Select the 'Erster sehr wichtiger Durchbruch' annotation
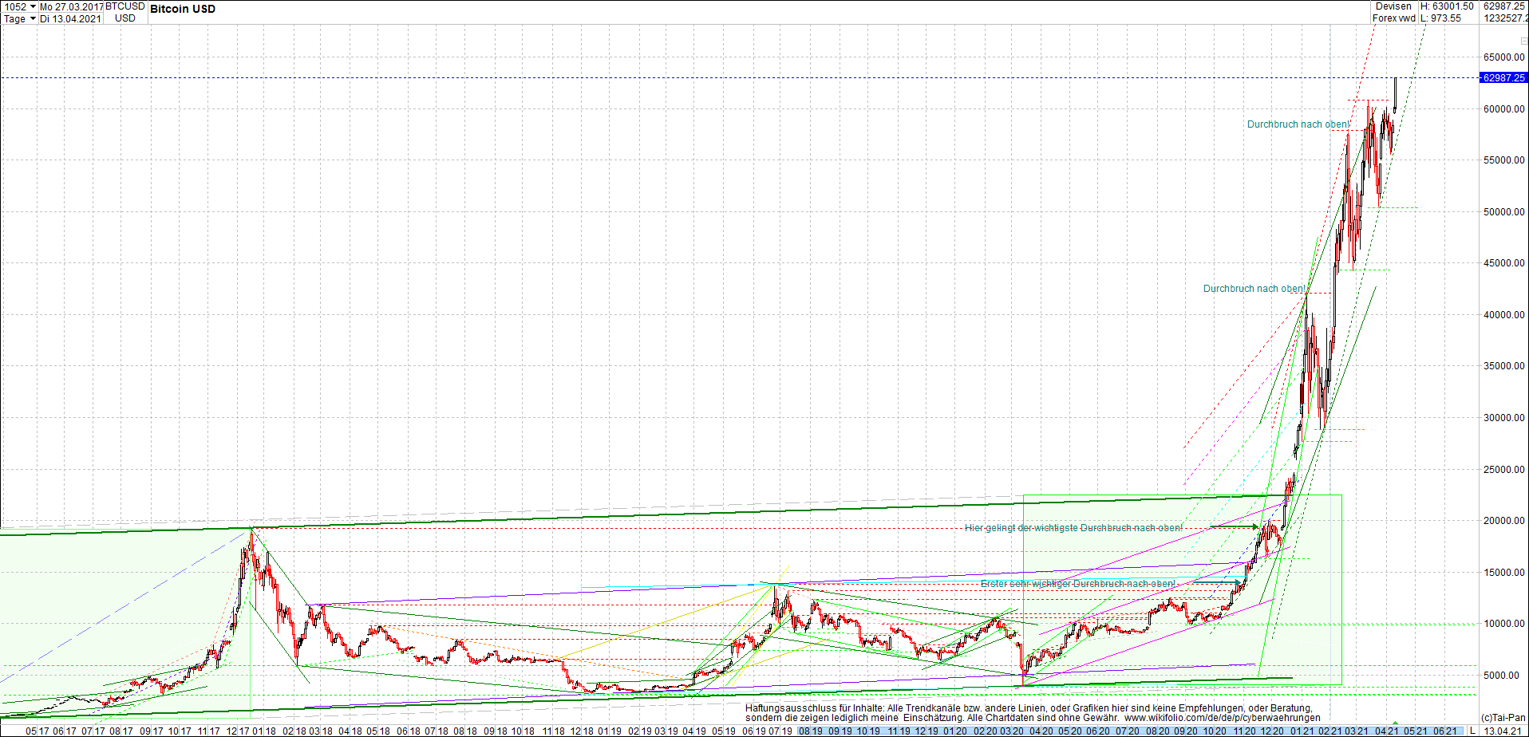This screenshot has width=1529, height=737. (1077, 584)
